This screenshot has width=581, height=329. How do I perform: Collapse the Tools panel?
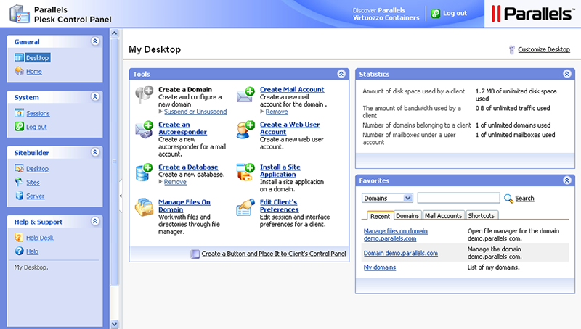pyautogui.click(x=341, y=74)
